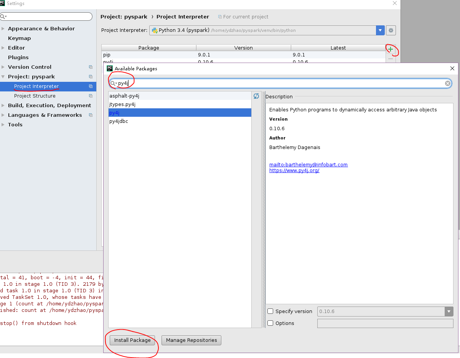Click into the Options text field
Screen dimensions: 460x358
coord(385,323)
